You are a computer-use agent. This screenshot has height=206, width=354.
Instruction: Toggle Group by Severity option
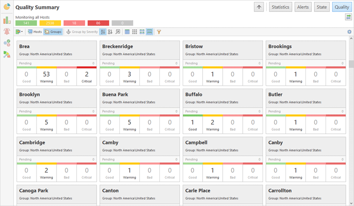pos(82,32)
